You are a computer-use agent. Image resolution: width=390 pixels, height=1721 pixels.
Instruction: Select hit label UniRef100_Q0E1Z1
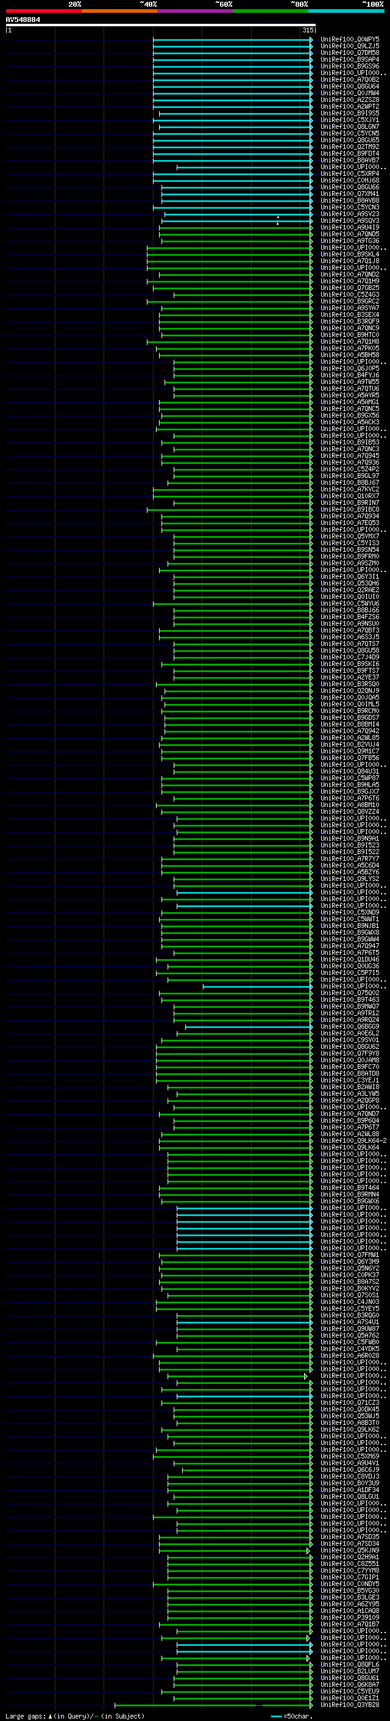pyautogui.click(x=350, y=1698)
